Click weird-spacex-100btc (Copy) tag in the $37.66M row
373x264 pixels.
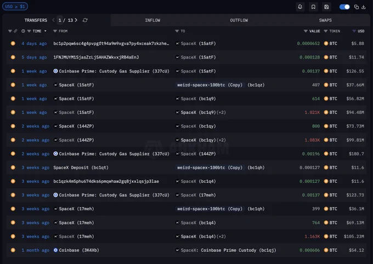point(210,85)
